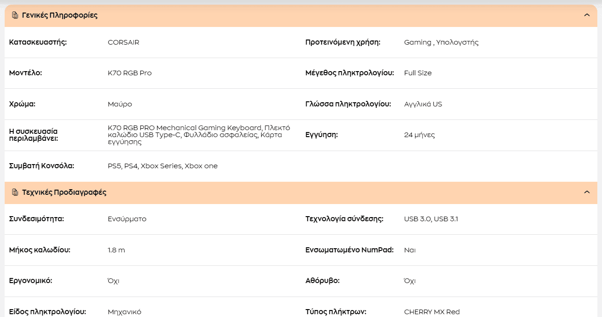
Task: Click the Μοντέλο label
Action: 26,73
